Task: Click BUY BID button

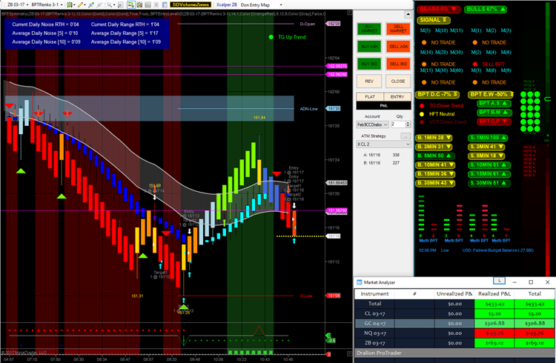Action: [369, 64]
